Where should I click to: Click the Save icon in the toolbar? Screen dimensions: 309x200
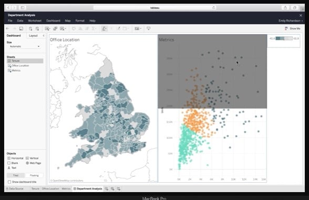pos(21,28)
